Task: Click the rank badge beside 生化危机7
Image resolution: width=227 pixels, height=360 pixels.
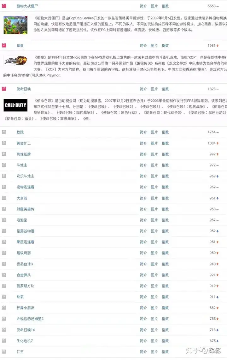Action: point(4,340)
